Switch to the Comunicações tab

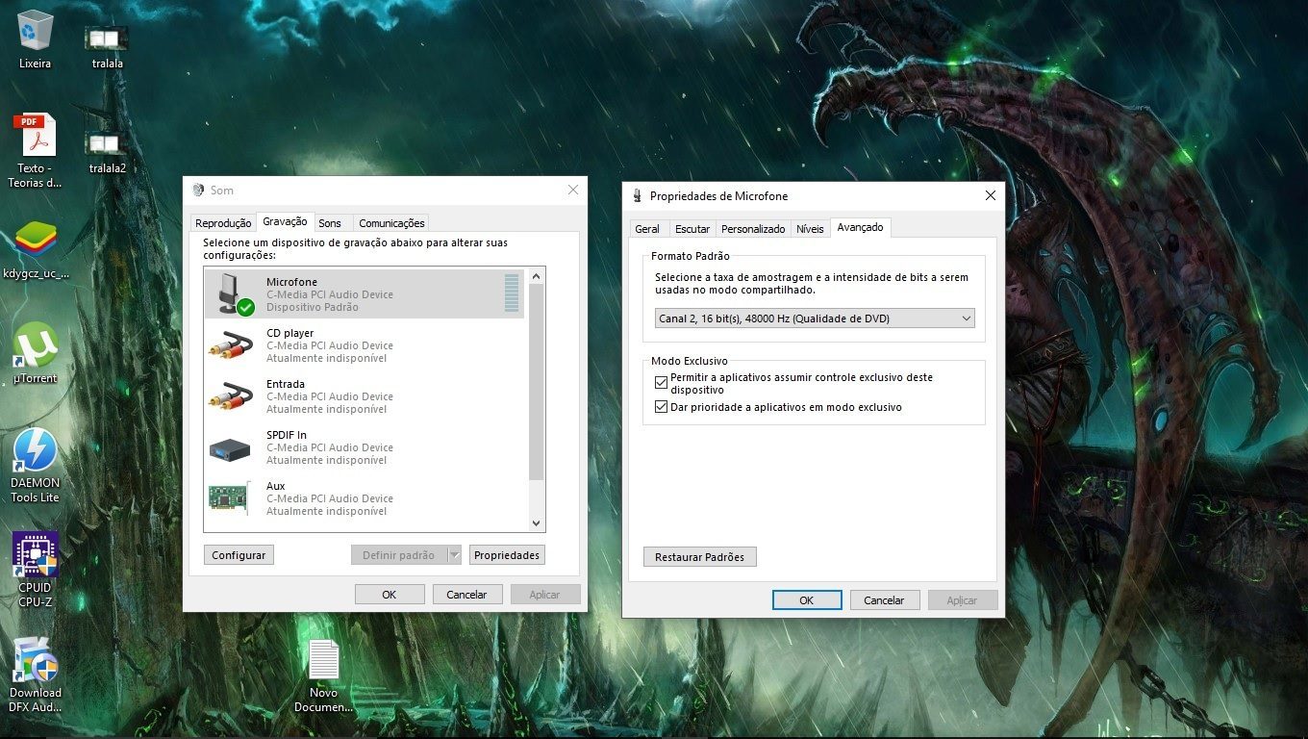[x=391, y=223]
